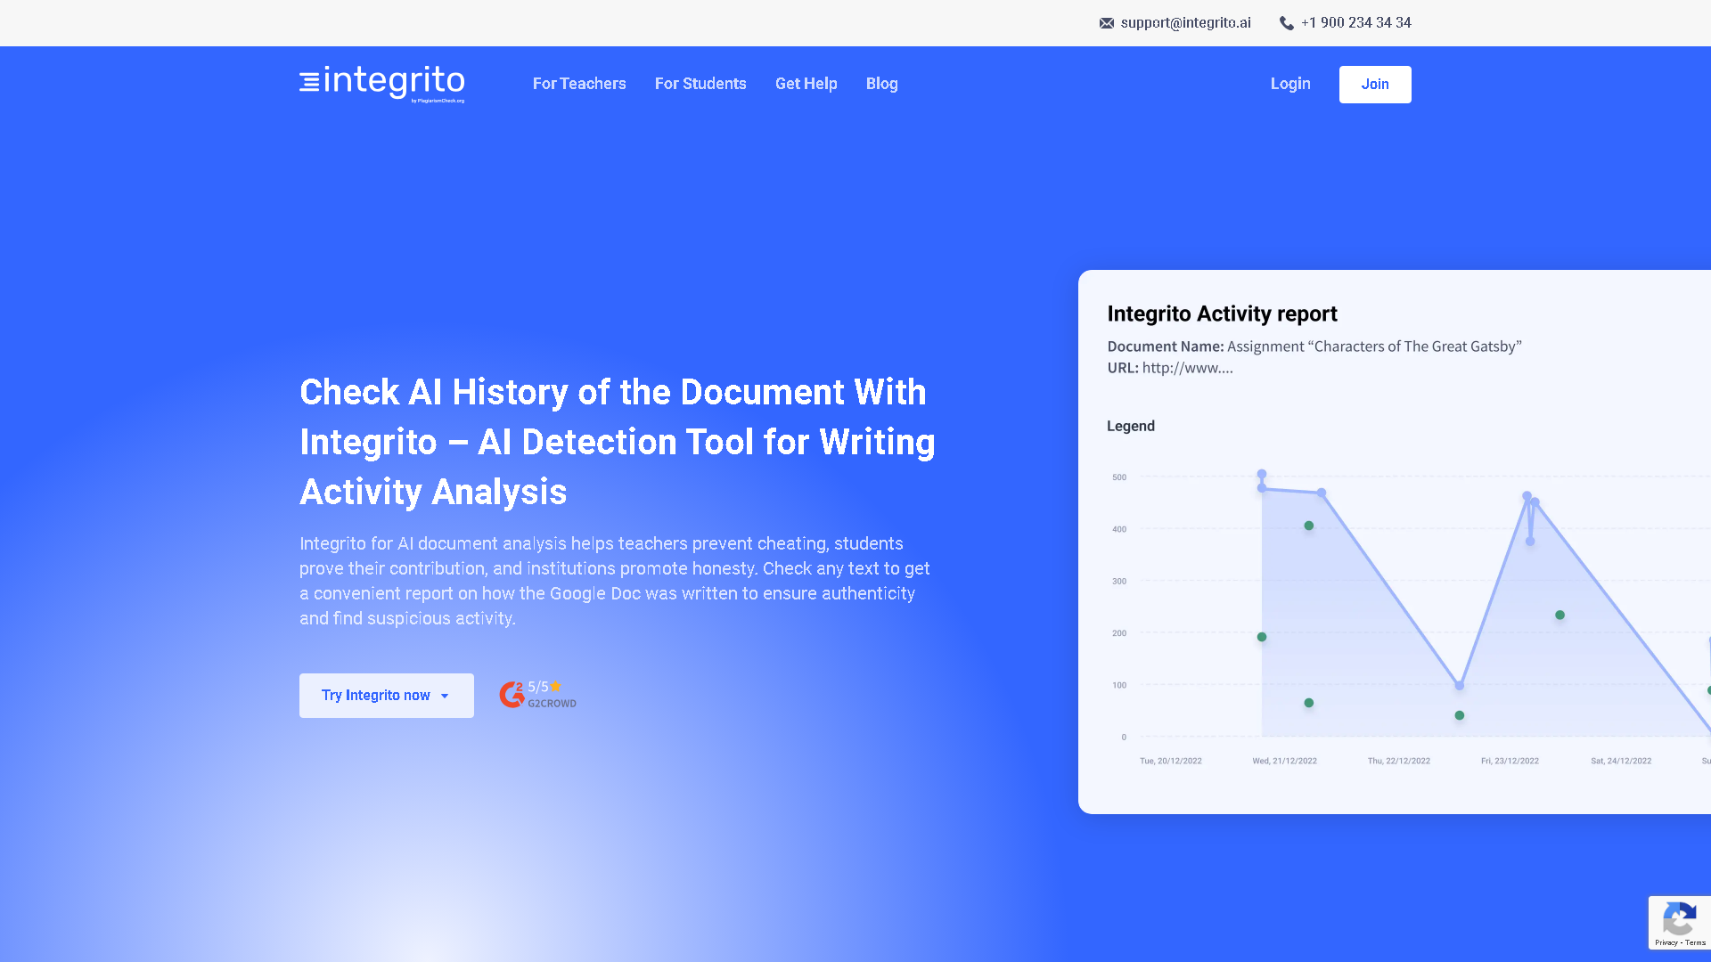The height and width of the screenshot is (962, 1711).
Task: Click the email envelope icon in the top bar
Action: (x=1107, y=23)
